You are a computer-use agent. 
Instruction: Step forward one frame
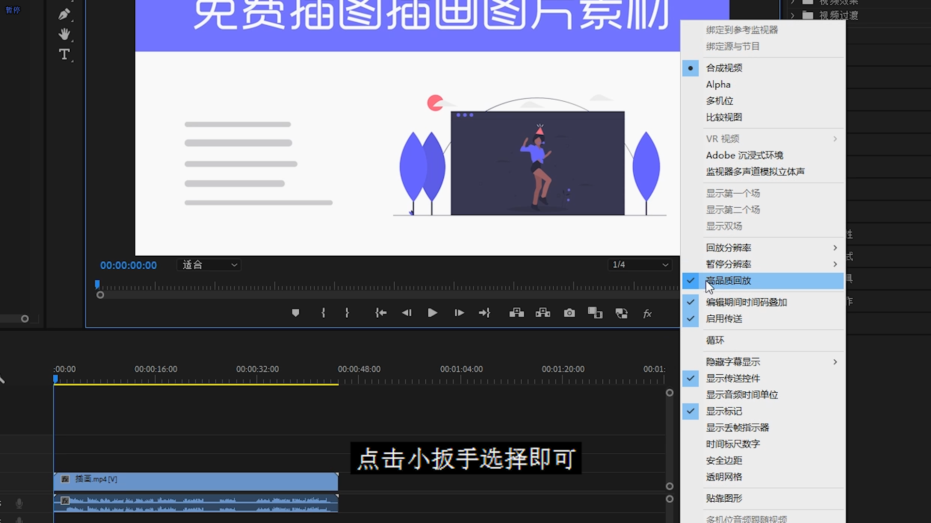click(459, 313)
